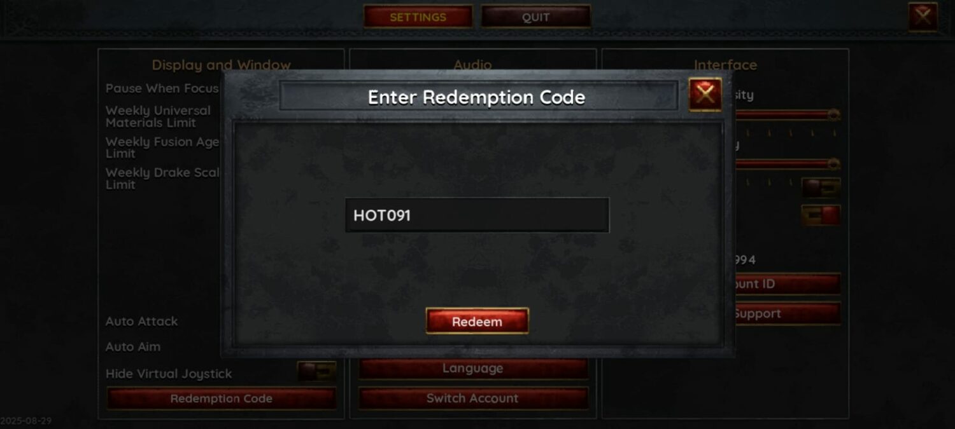The width and height of the screenshot is (955, 429).
Task: Toggle Hide Virtual Joystick switch
Action: click(316, 372)
